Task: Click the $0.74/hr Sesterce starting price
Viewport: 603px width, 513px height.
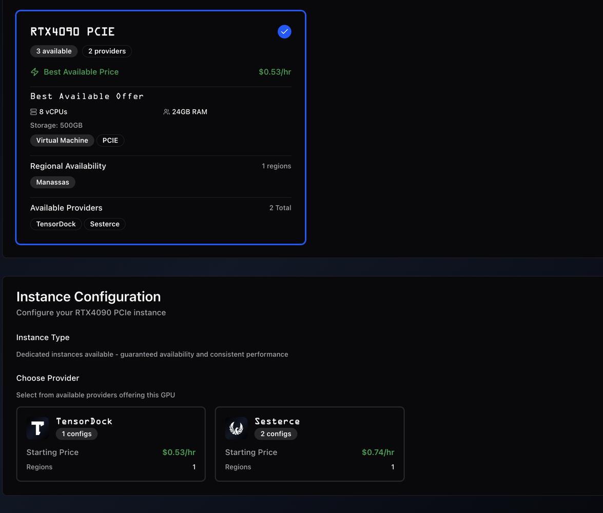Action: coord(378,452)
